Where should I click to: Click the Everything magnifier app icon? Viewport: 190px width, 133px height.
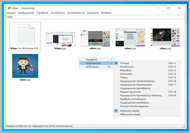[x=9, y=8]
